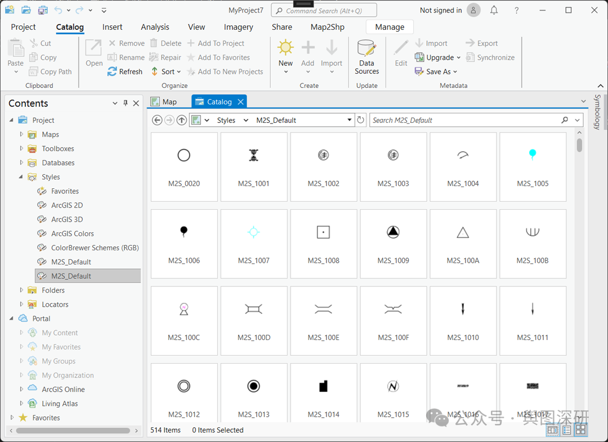Image resolution: width=608 pixels, height=442 pixels.
Task: Open the M2S_Default path dropdown
Action: [x=349, y=120]
